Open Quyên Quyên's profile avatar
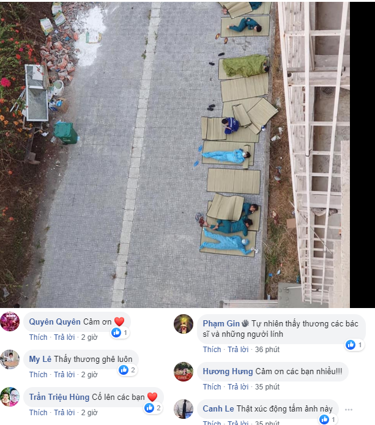The width and height of the screenshot is (375, 425). click(10, 322)
